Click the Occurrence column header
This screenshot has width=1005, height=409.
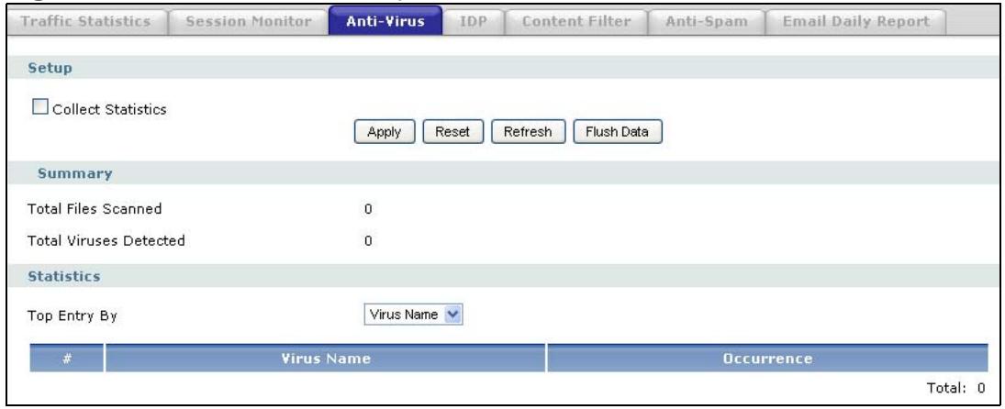767,359
